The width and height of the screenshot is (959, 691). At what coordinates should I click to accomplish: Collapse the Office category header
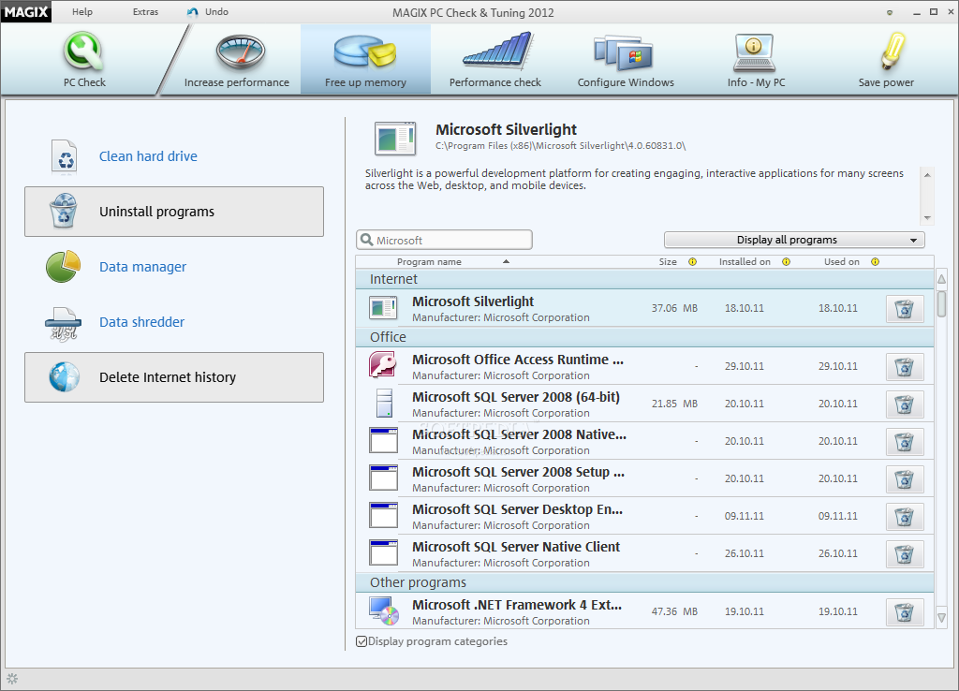click(644, 338)
